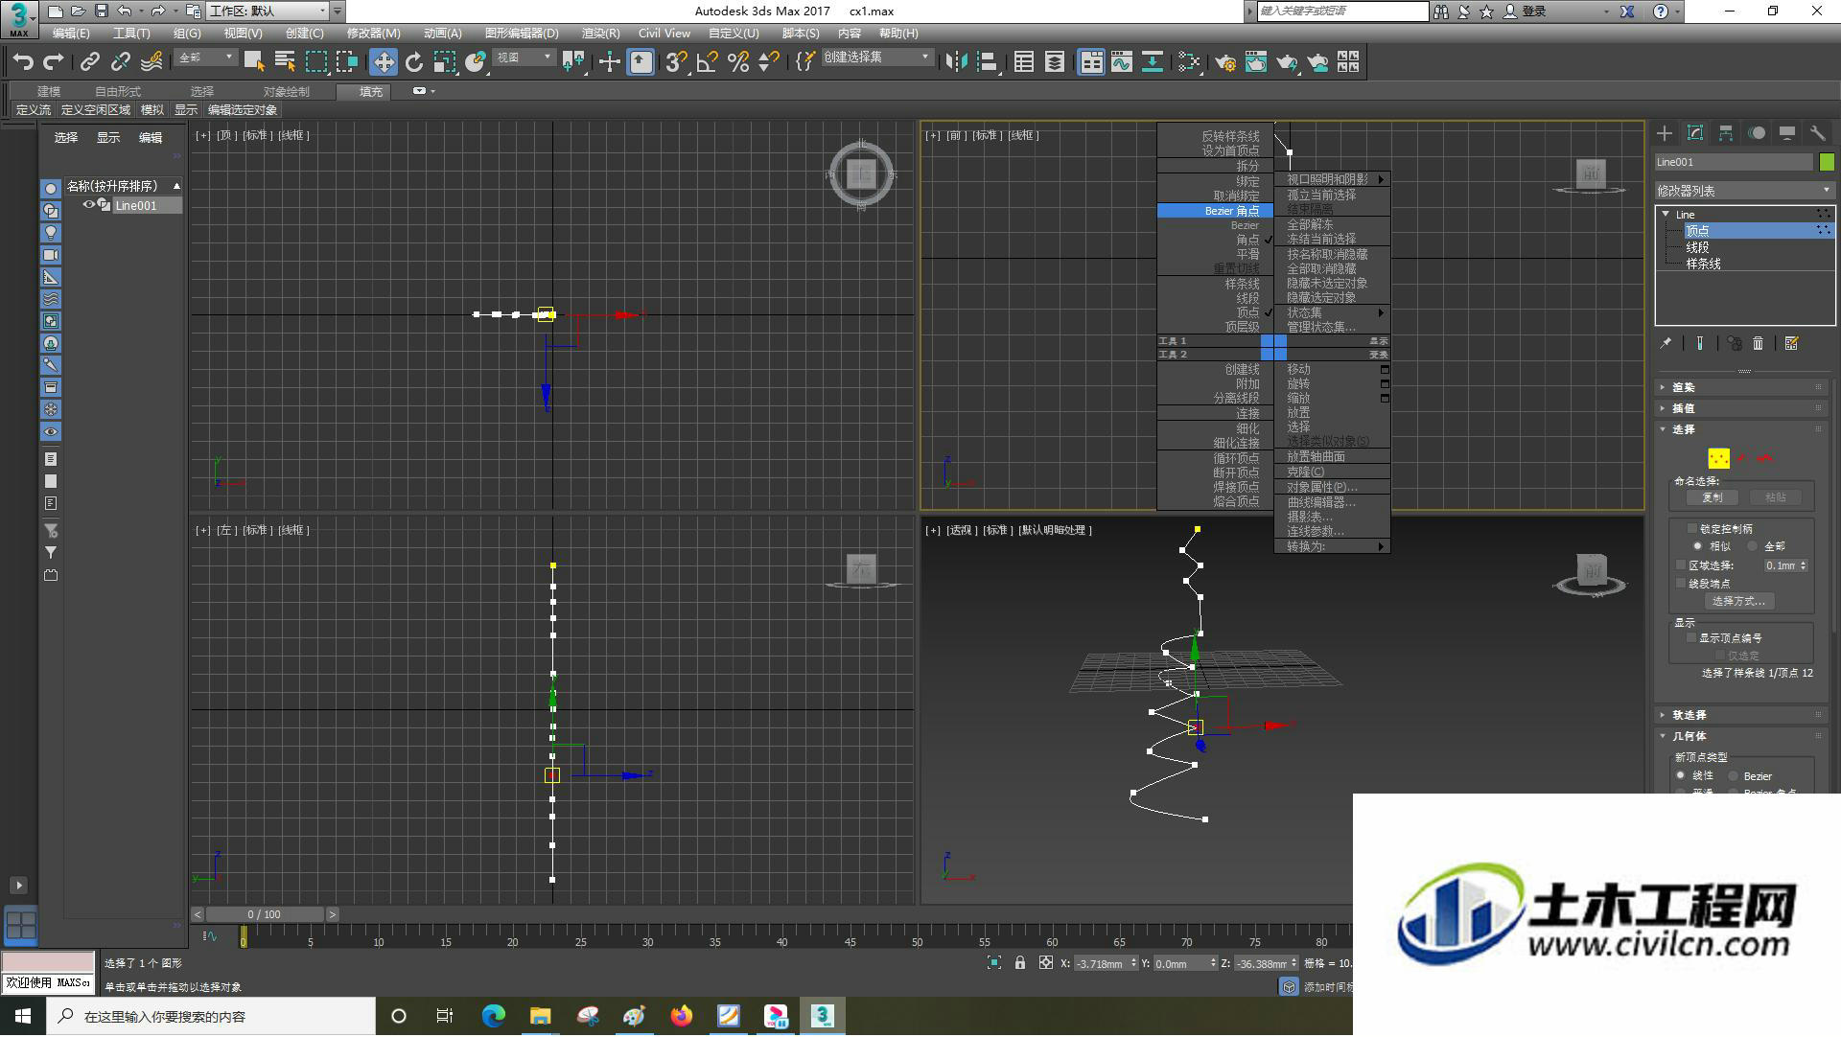The height and width of the screenshot is (1037, 1841).
Task: Open the Modify command panel tab
Action: click(1695, 133)
